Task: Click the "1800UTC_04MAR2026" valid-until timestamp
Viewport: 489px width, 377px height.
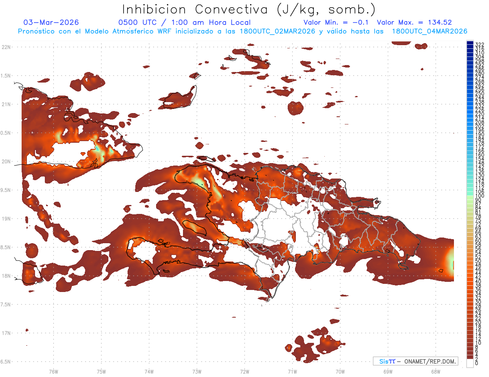Action: pos(429,31)
